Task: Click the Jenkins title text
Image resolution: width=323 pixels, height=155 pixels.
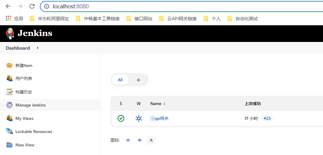Action: [35, 33]
